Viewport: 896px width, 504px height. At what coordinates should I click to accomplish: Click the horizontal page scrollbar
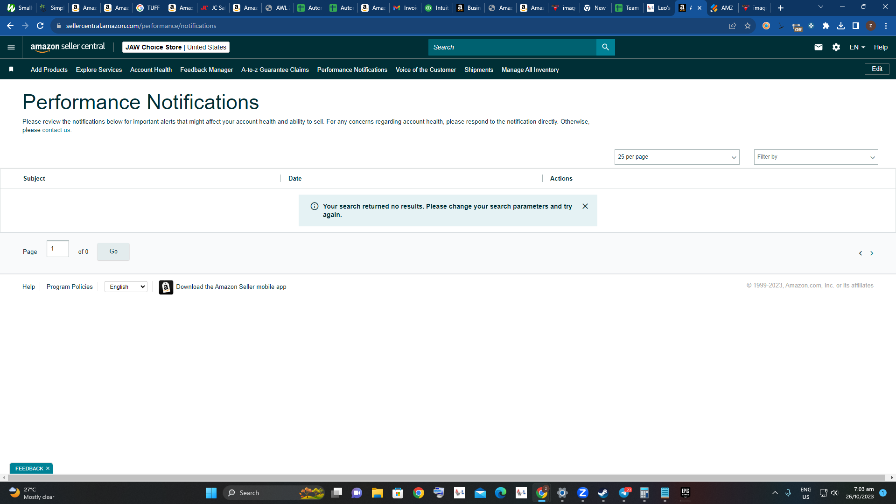point(447,477)
